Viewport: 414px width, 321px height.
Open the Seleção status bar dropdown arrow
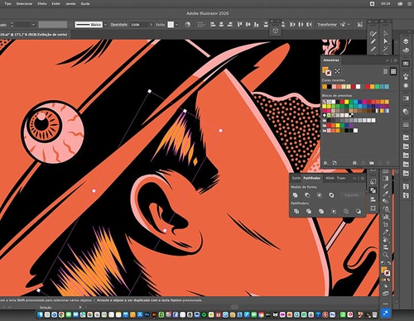pyautogui.click(x=80, y=307)
